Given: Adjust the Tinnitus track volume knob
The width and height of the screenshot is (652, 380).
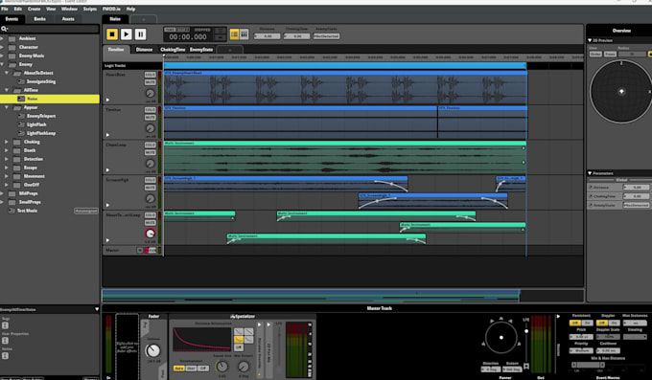Looking at the screenshot, I should 151,128.
